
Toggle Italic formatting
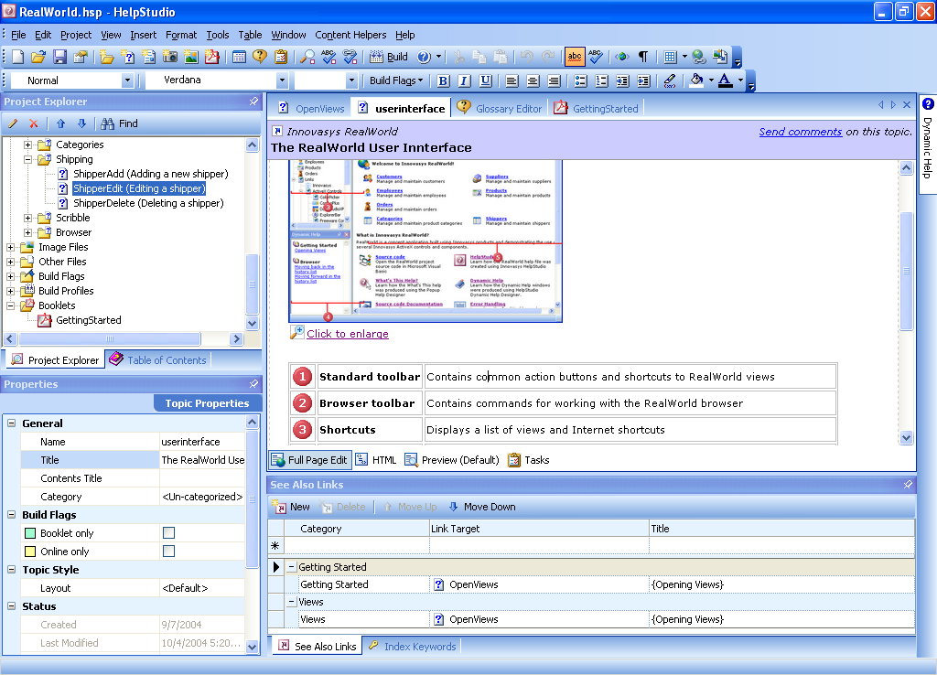tap(464, 80)
